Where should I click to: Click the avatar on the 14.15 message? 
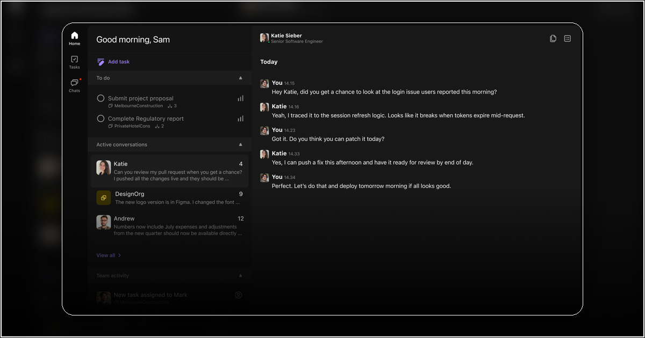264,83
